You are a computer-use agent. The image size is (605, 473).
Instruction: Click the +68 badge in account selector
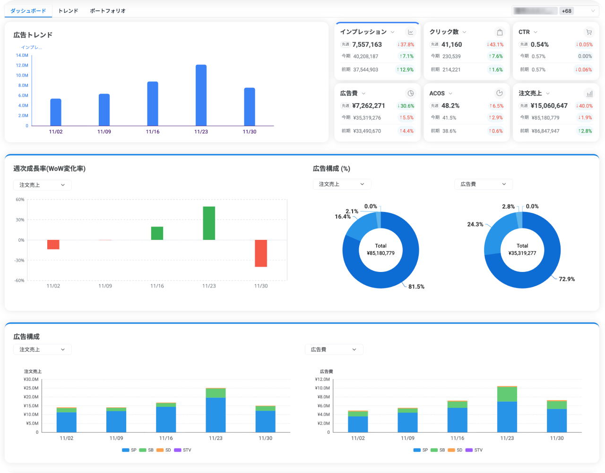click(566, 11)
